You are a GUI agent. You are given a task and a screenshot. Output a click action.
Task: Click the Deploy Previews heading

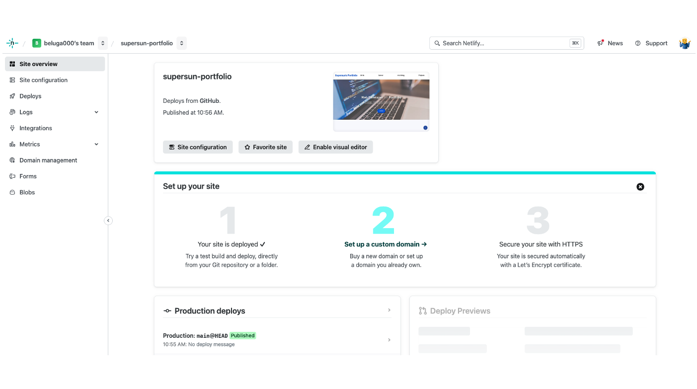460,311
